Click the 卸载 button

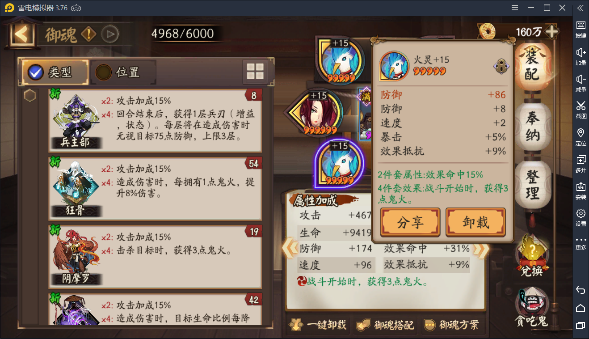(x=475, y=222)
